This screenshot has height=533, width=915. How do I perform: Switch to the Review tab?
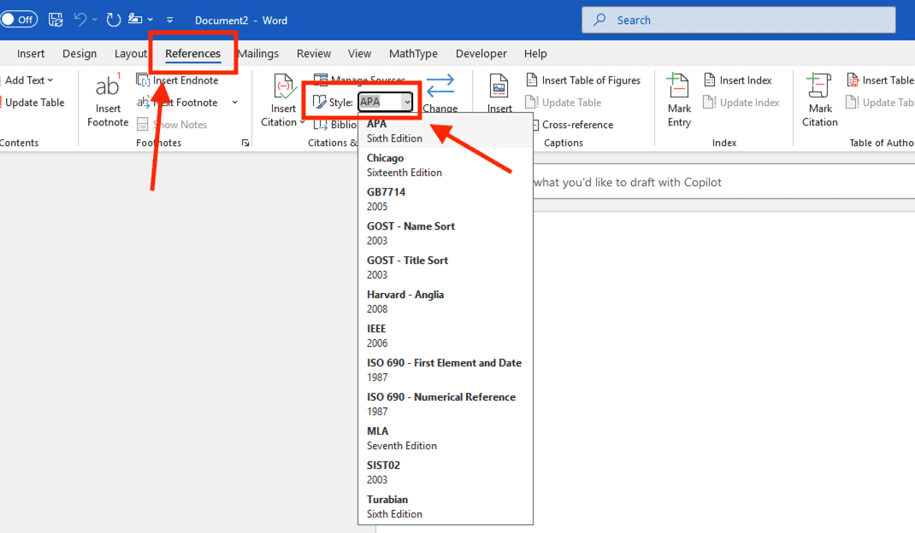tap(313, 54)
